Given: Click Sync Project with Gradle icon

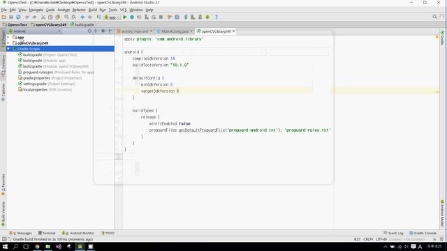Looking at the screenshot, I should [x=186, y=17].
